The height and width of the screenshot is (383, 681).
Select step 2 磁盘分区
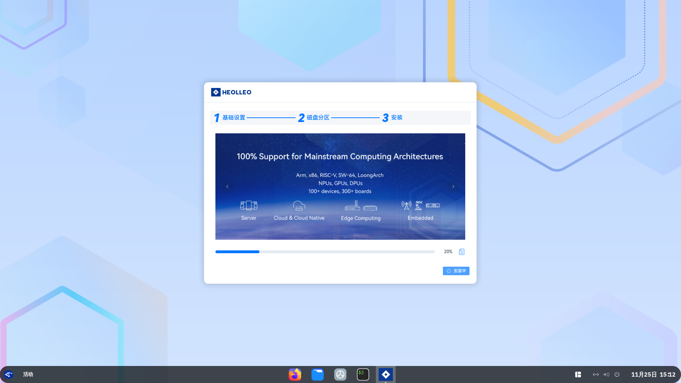(x=314, y=117)
